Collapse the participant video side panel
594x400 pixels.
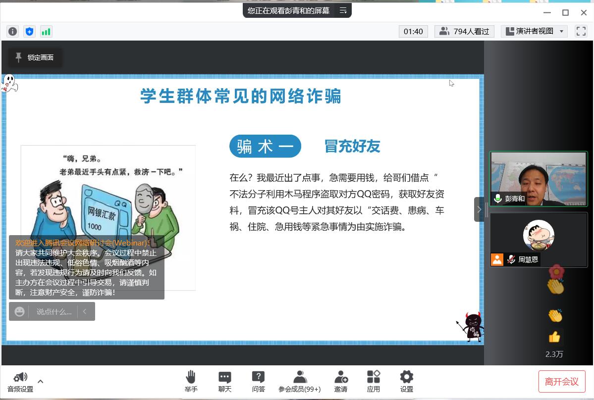pyautogui.click(x=479, y=209)
